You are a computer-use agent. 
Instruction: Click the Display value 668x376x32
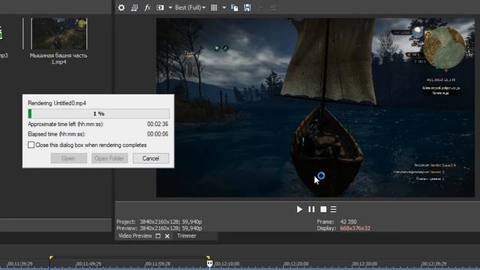pos(355,228)
